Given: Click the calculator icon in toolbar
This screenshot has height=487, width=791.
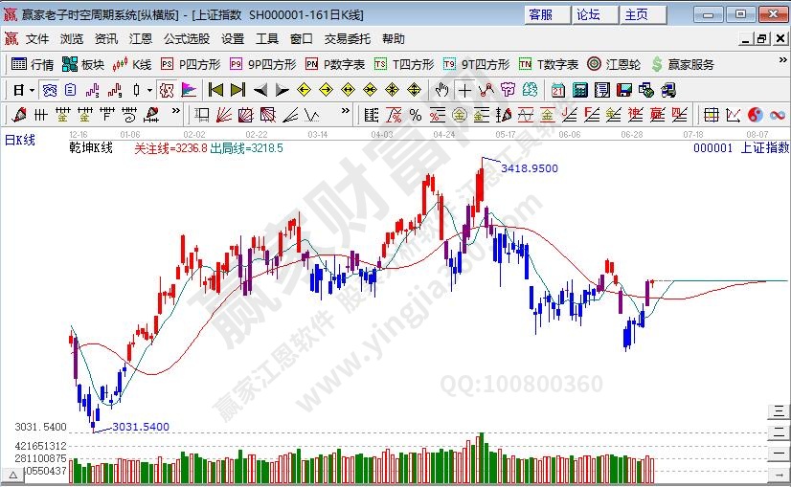Looking at the screenshot, I should pos(579,90).
